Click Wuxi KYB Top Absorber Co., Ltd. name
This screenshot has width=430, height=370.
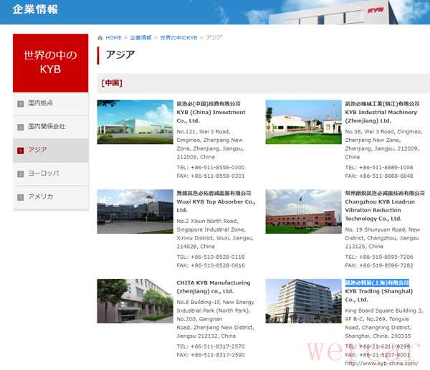pos(216,206)
